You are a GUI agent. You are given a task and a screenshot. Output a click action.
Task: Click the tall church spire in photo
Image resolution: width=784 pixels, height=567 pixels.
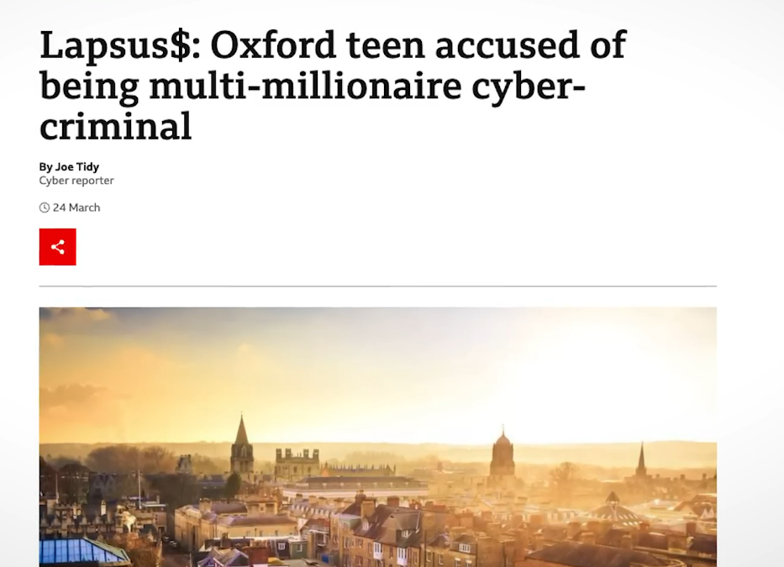point(242,446)
